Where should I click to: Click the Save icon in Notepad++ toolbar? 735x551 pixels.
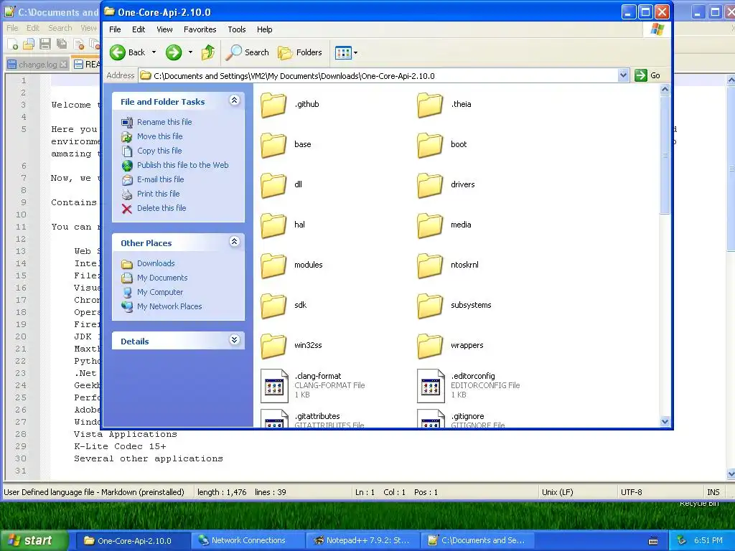(x=45, y=44)
